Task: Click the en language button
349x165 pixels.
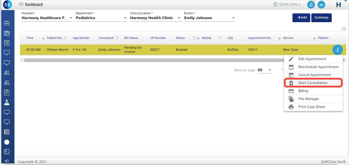Action: click(321, 5)
